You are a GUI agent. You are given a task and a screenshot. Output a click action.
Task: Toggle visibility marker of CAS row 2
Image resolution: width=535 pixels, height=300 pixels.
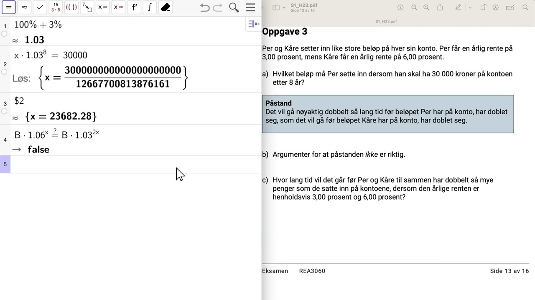coord(4,72)
